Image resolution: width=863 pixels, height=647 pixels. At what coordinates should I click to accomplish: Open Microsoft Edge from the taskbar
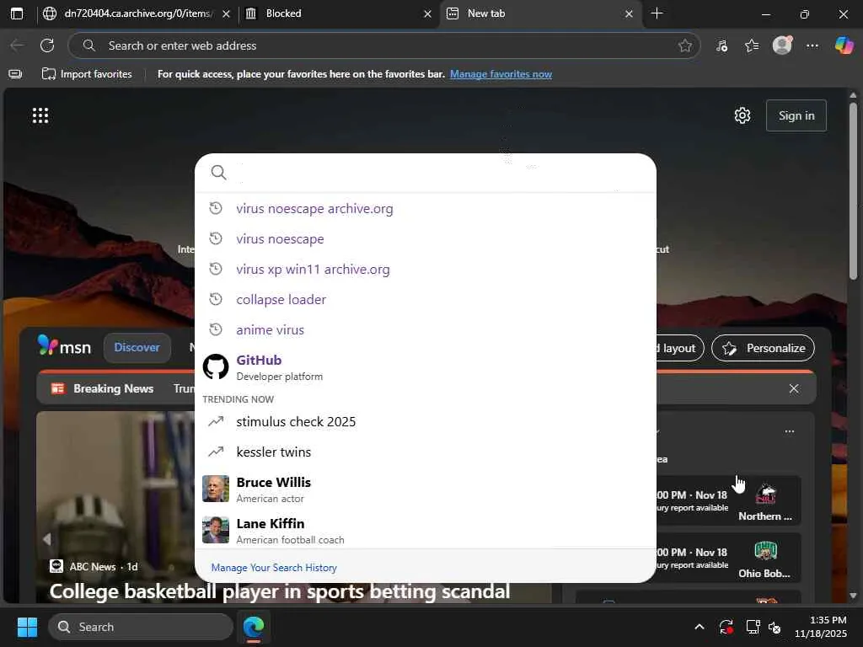[x=254, y=627]
